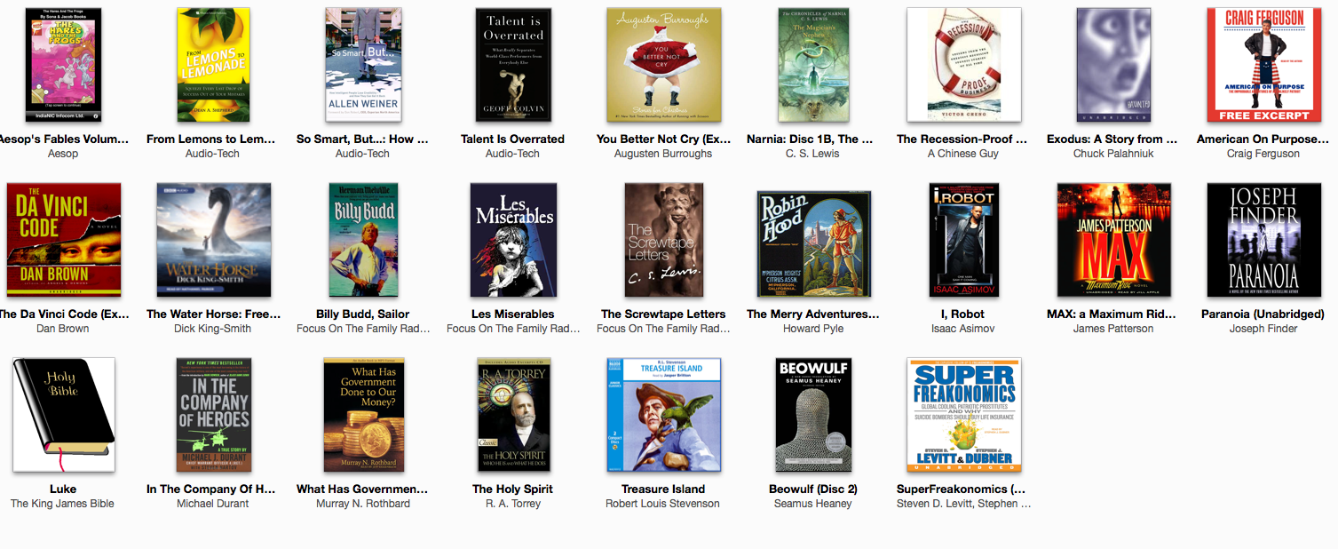Open the Treasure Island cover
Screen dimensions: 1338x549
(x=663, y=415)
